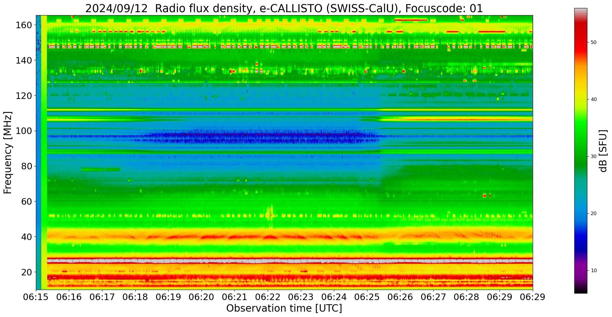Click the 120 frequency tick label
Image resolution: width=612 pixels, height=317 pixels.
pyautogui.click(x=23, y=96)
